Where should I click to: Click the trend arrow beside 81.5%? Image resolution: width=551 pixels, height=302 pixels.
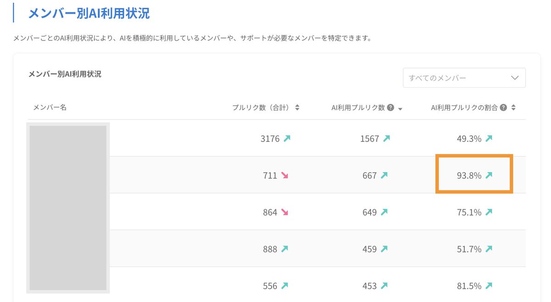[x=489, y=285]
